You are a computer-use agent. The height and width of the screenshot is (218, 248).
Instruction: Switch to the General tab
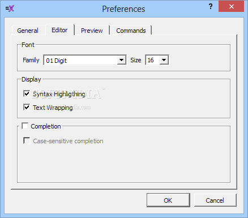tap(28, 31)
